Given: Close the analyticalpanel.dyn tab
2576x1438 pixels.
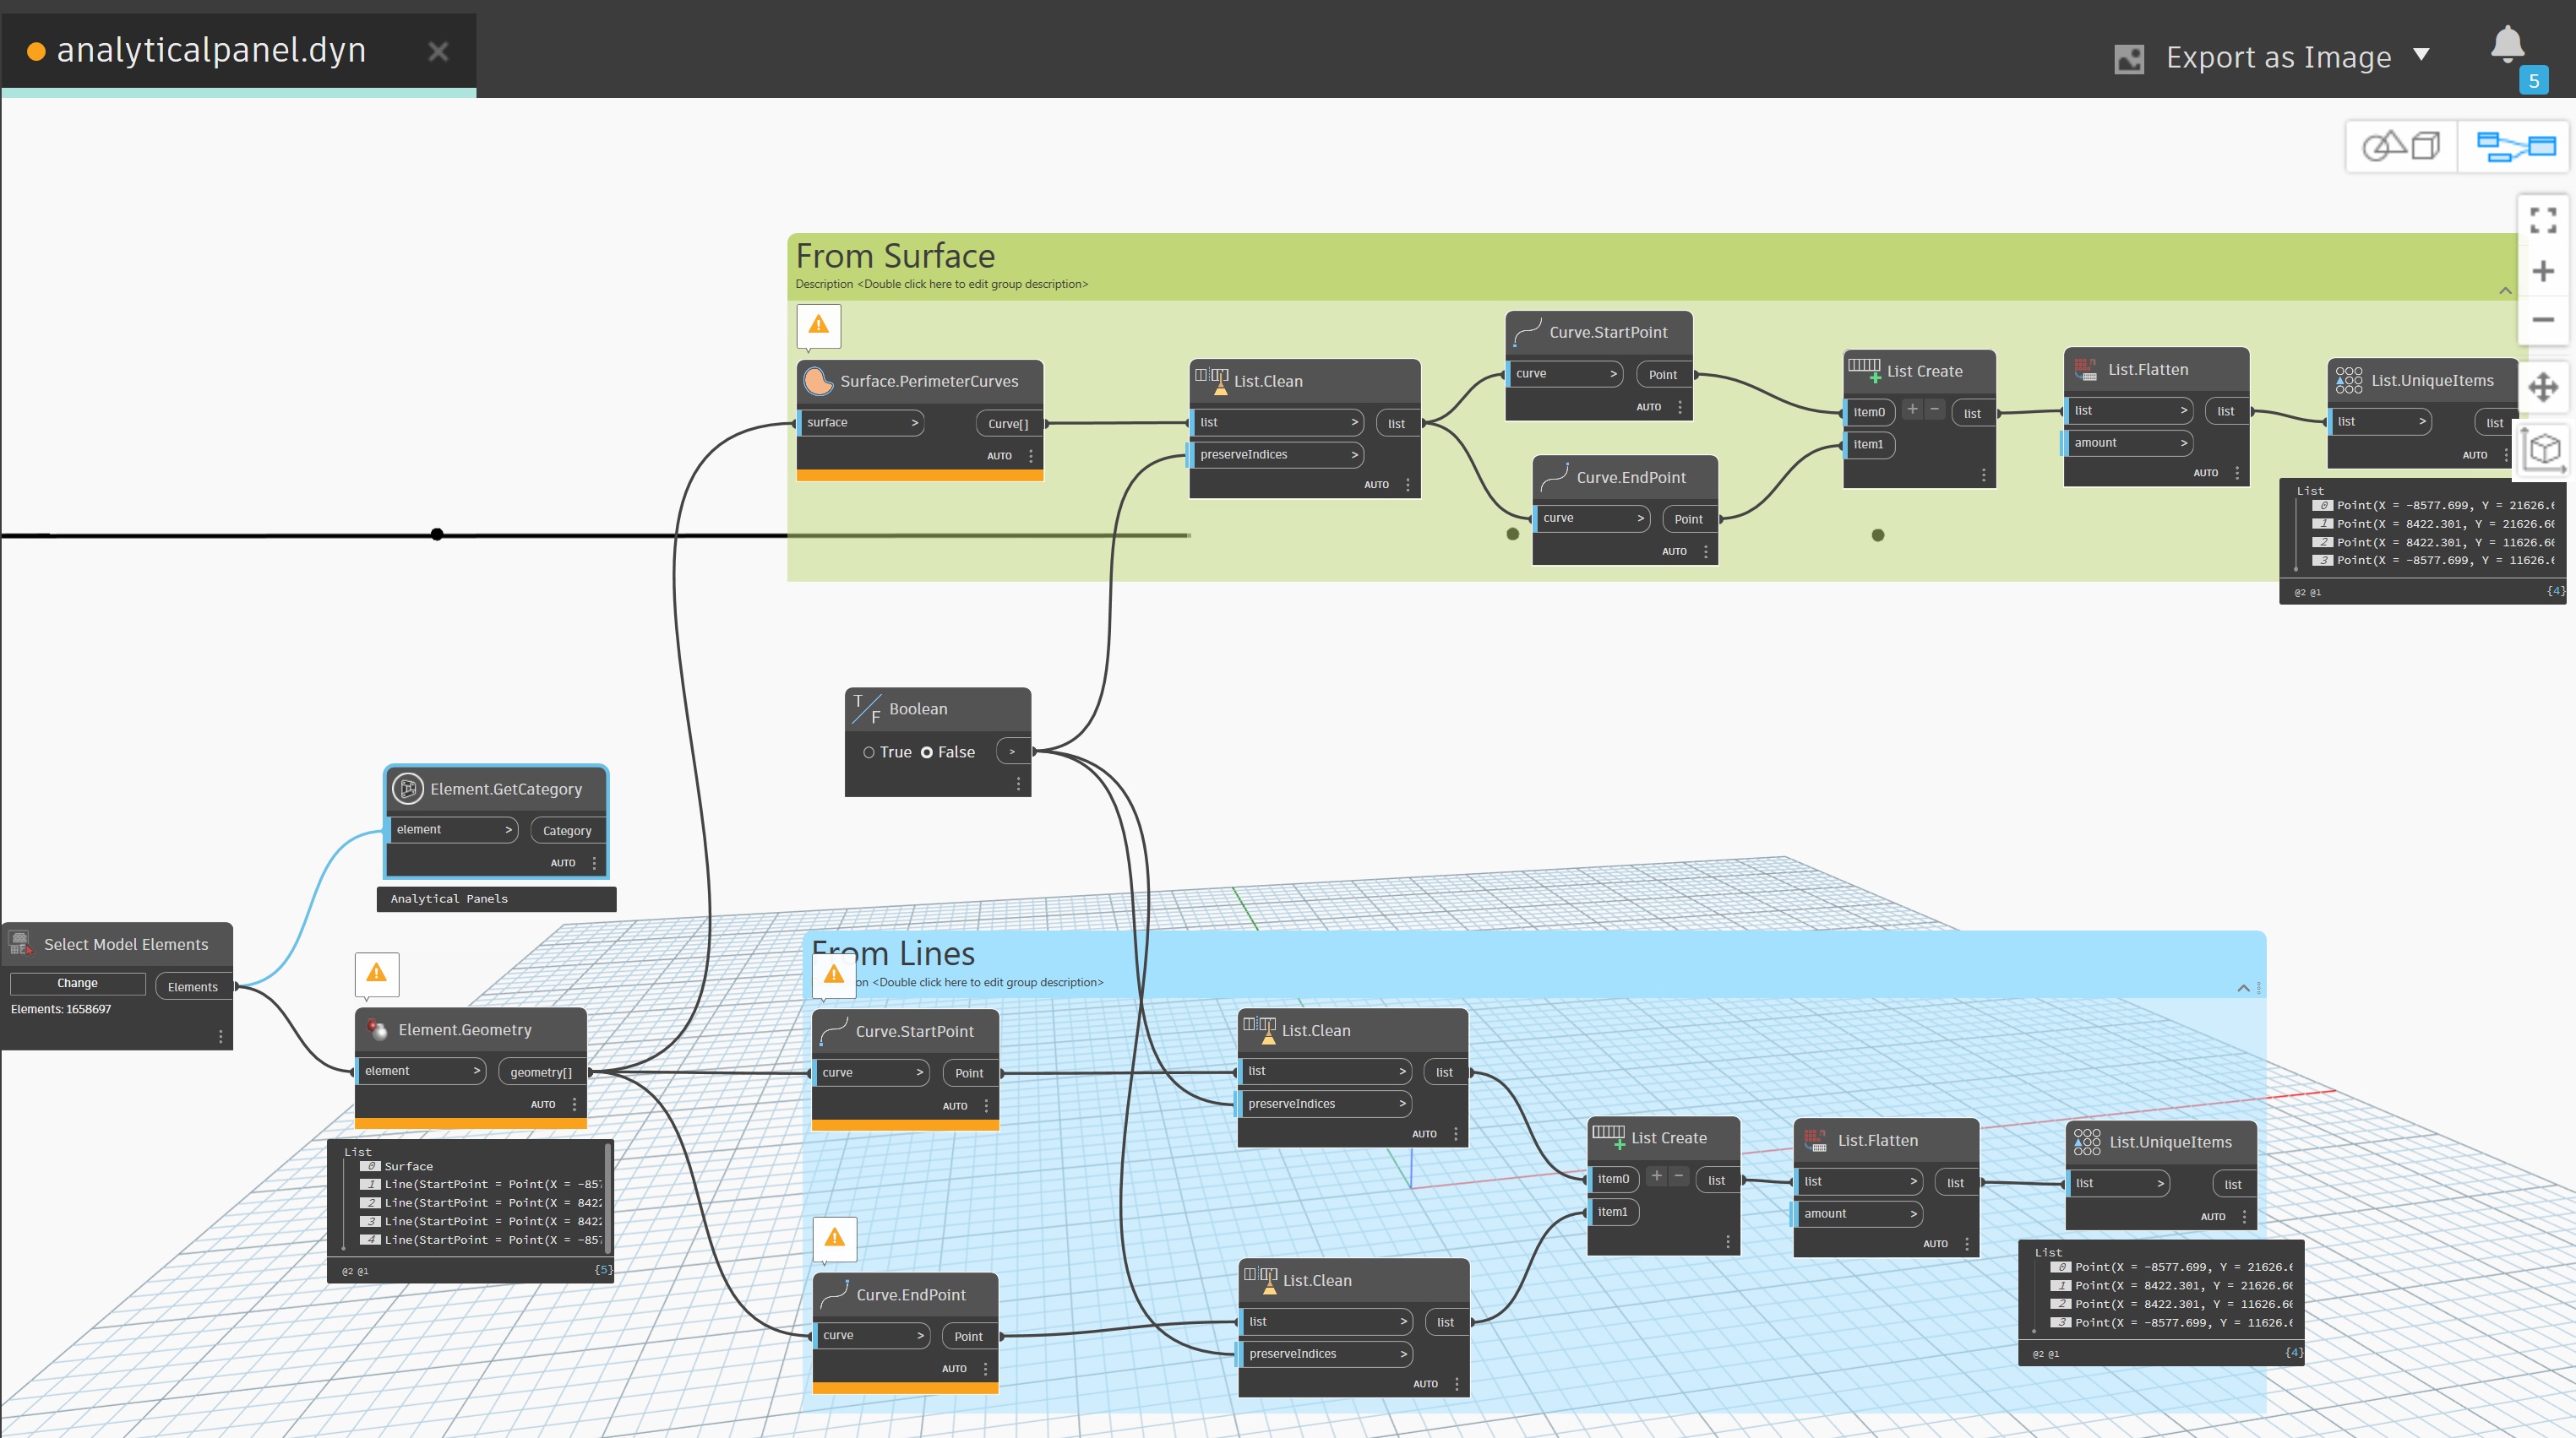Looking at the screenshot, I should 438,51.
